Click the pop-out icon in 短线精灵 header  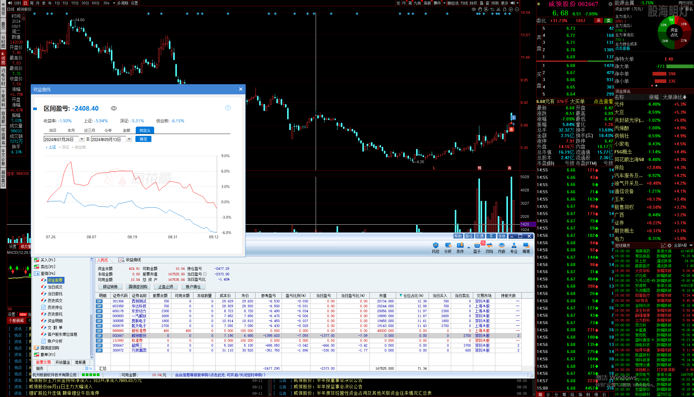click(x=663, y=246)
